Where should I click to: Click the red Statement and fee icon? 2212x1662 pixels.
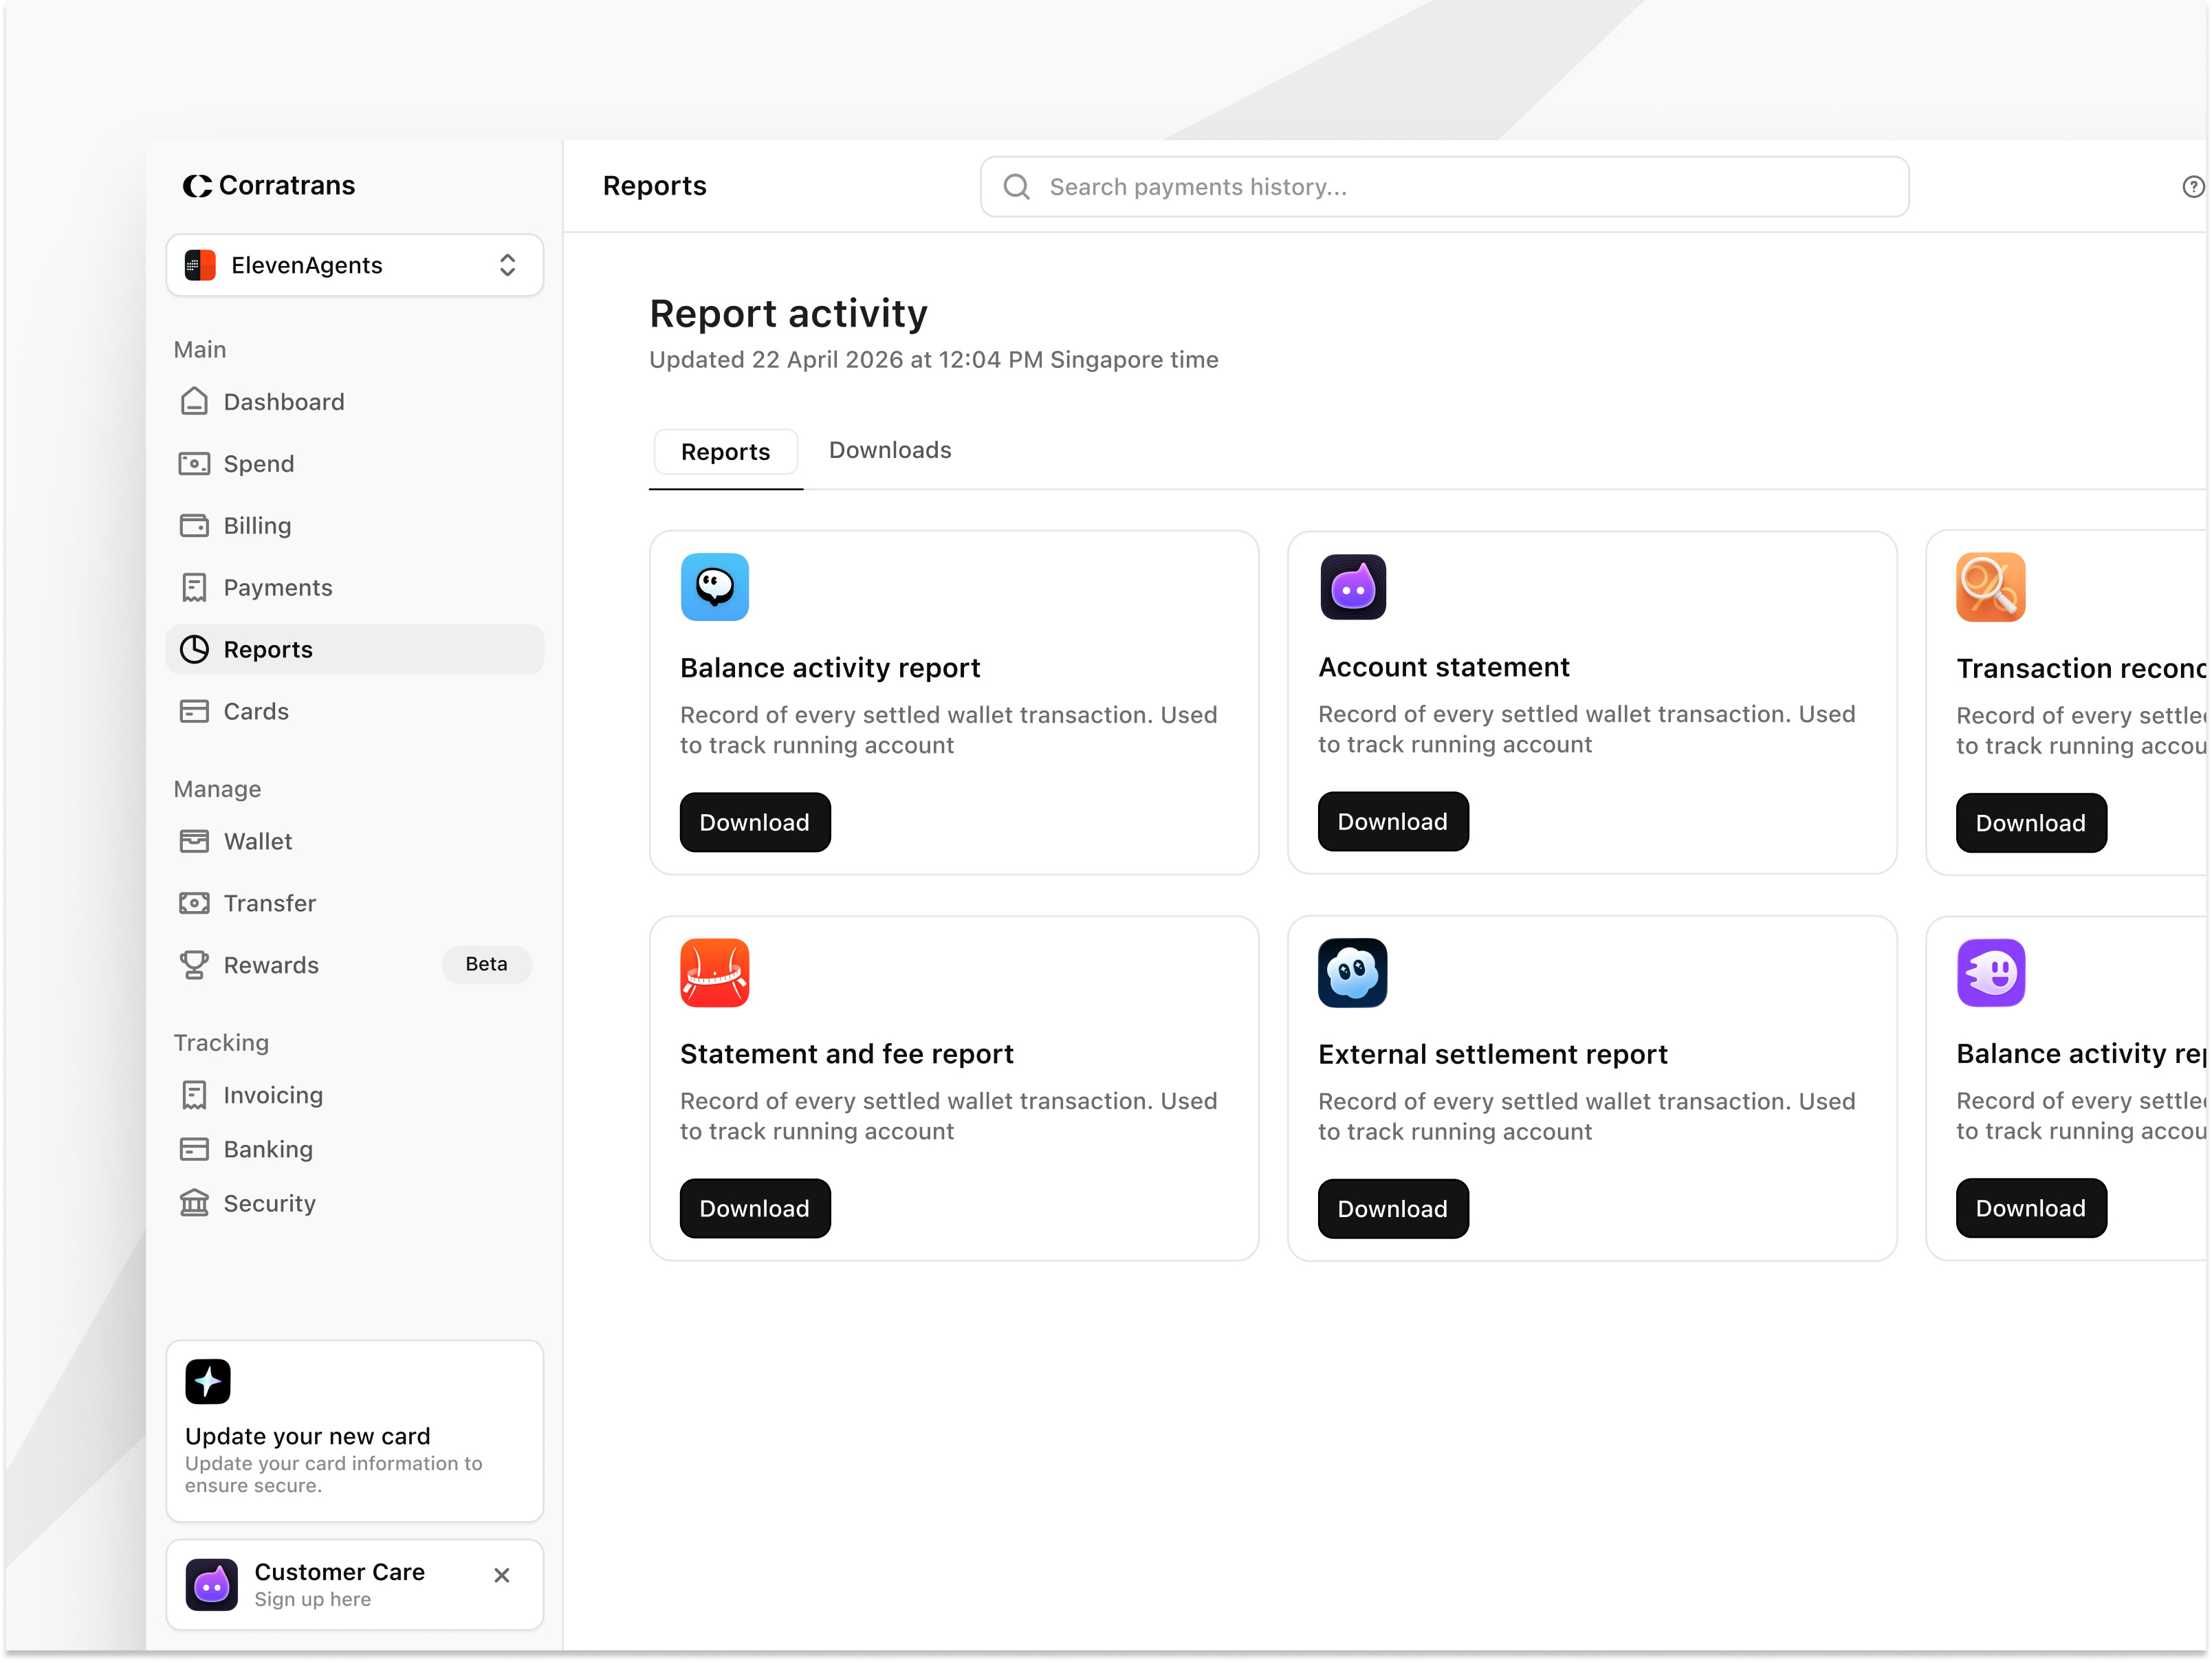pyautogui.click(x=715, y=973)
